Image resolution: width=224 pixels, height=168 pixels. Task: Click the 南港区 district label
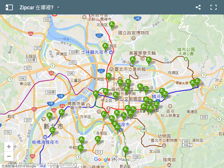[x=192, y=112]
